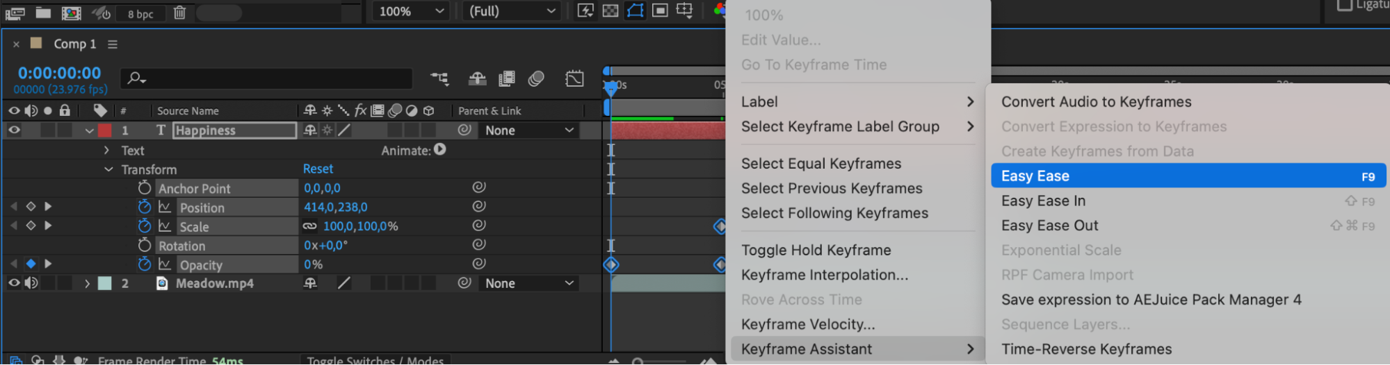1390x365 pixels.
Task: Mute audio of the Meadow.mp4 layer
Action: click(31, 283)
